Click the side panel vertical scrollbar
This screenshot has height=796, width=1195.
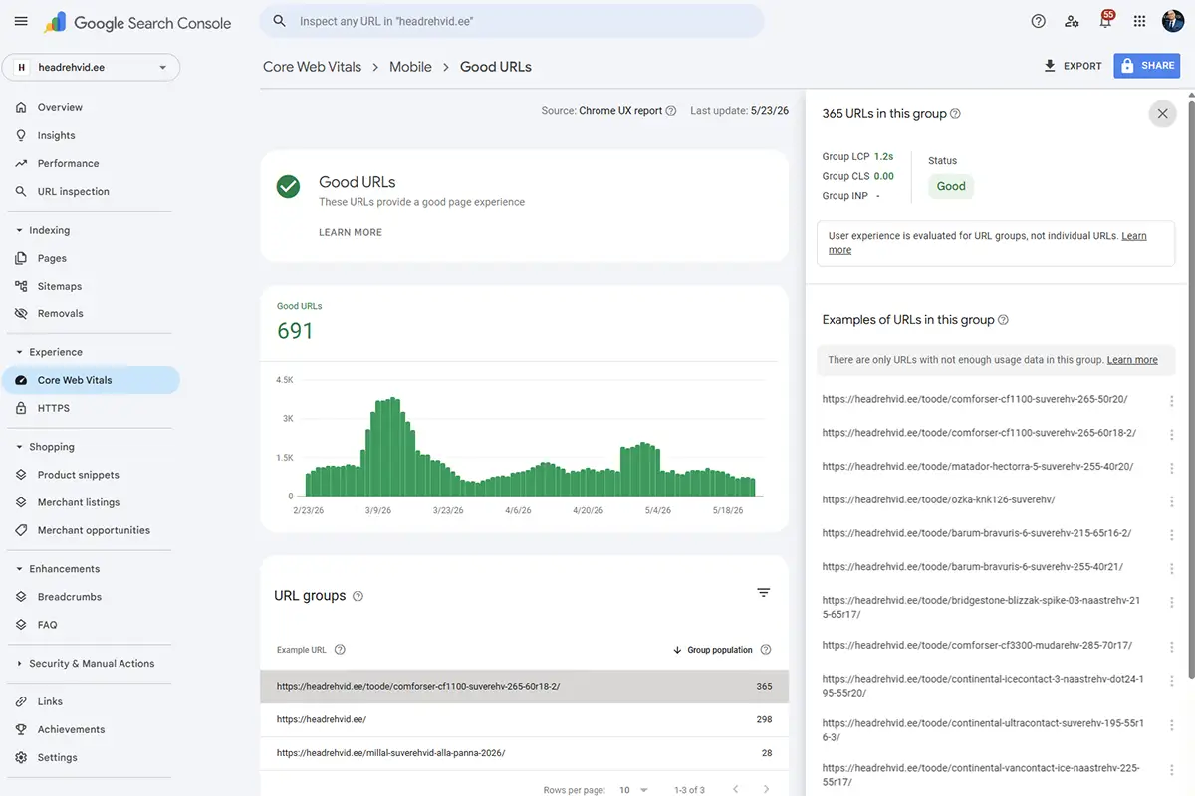[x=1190, y=388]
